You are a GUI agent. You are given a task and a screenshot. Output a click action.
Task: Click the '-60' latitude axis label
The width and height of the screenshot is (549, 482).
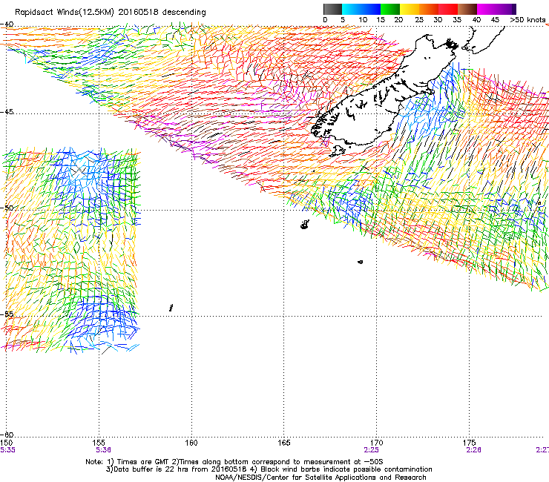click(7, 435)
